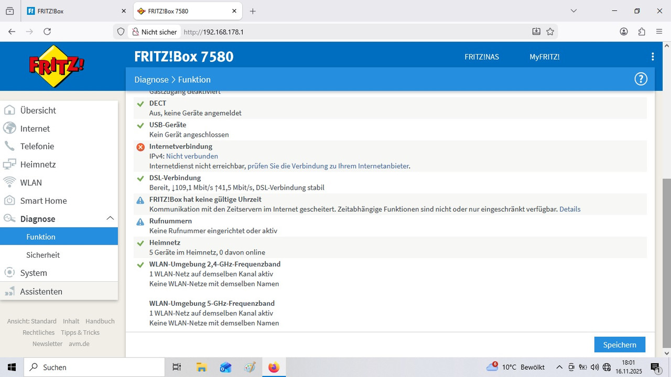Open File Explorer from taskbar
Image resolution: width=671 pixels, height=377 pixels.
[x=201, y=367]
